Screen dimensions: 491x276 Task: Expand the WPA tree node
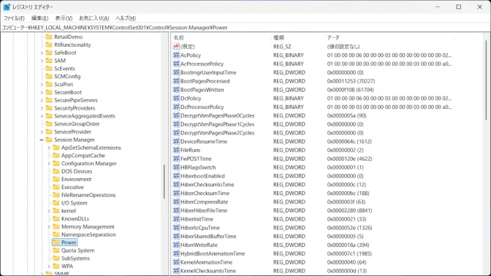pos(49,266)
